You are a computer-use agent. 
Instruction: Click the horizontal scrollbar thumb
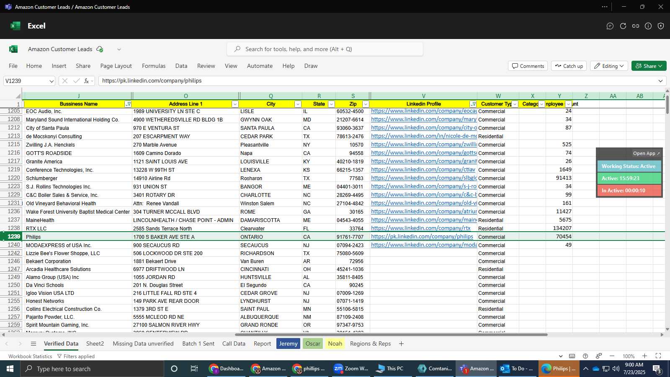(x=391, y=335)
